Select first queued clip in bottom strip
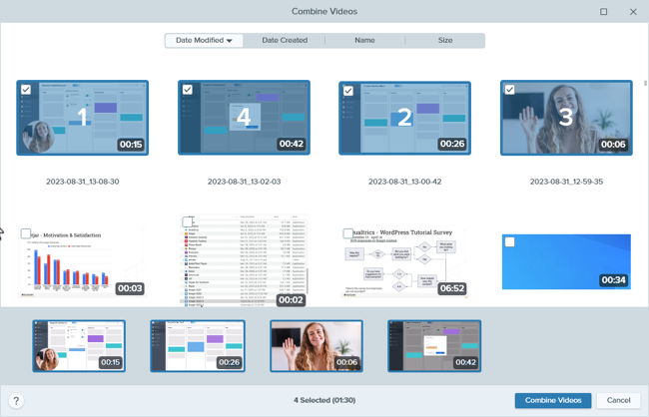The width and height of the screenshot is (649, 417). [x=79, y=345]
